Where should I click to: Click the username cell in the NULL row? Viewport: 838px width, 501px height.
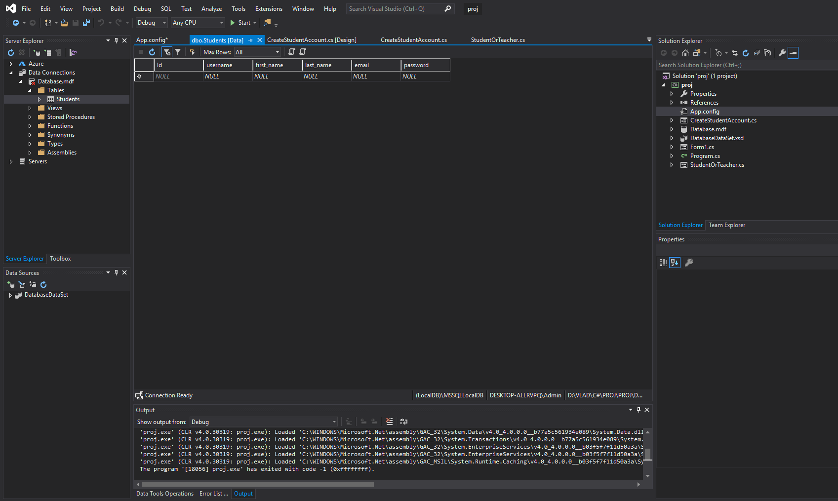pyautogui.click(x=228, y=77)
